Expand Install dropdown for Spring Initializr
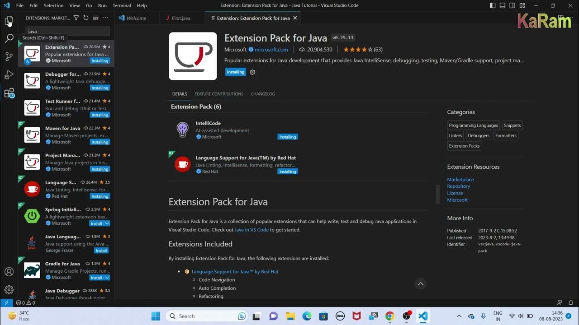This screenshot has height=325, width=579. point(107,223)
